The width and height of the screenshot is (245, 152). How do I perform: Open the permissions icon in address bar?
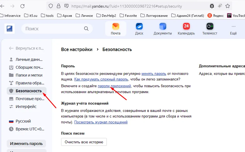pos(66,6)
